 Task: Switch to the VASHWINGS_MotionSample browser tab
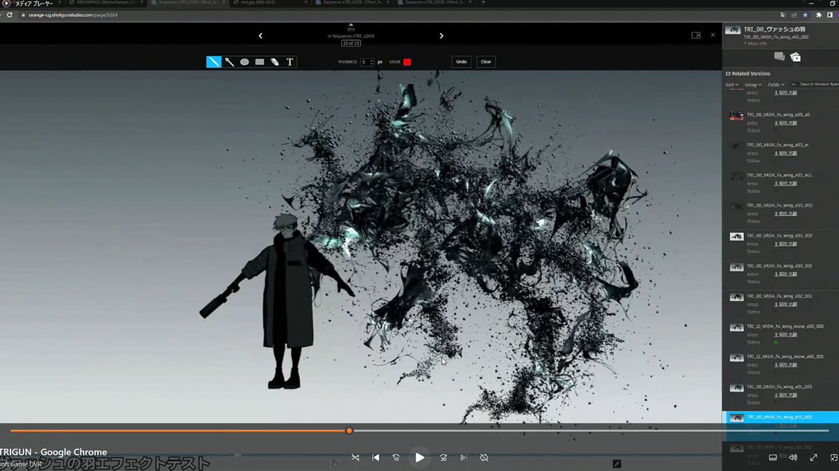[x=106, y=3]
